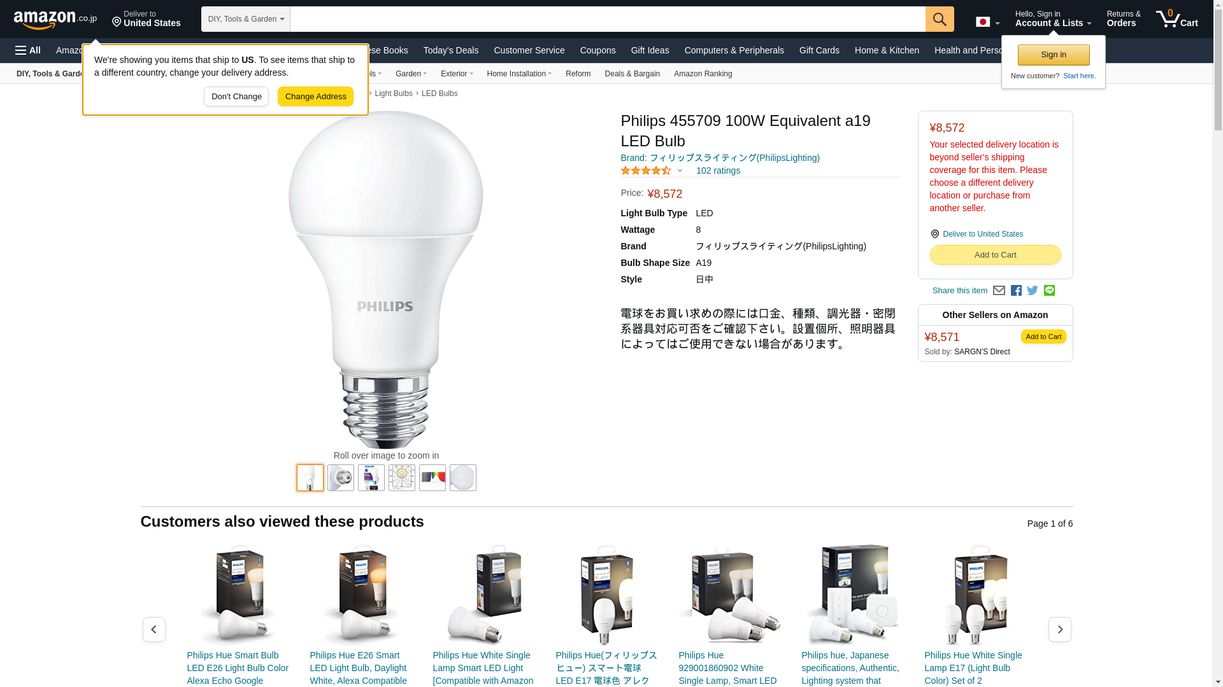Viewport: 1223px width, 687px height.
Task: Click the Change Address button
Action: click(x=315, y=97)
